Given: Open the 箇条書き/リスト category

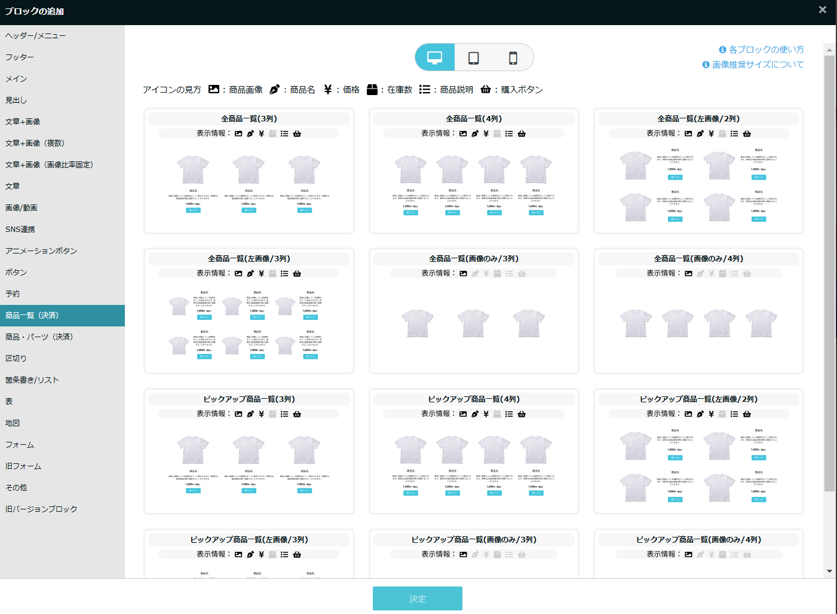Looking at the screenshot, I should point(62,380).
